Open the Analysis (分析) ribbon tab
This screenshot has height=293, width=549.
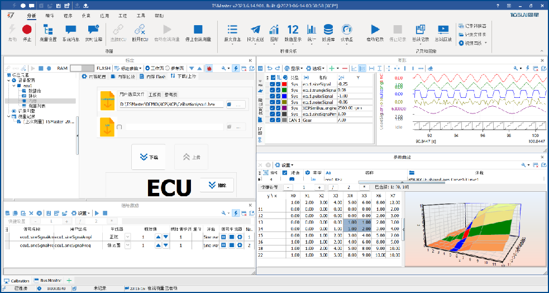31,16
